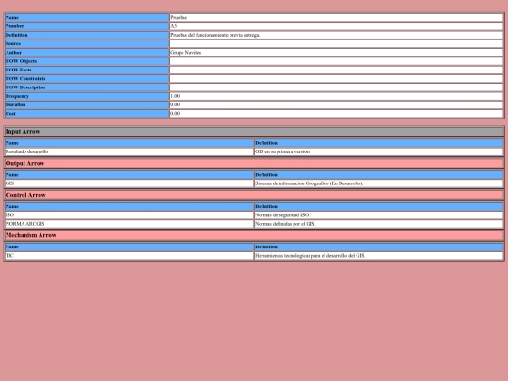Click the 'Input Arrow' section heading

(x=23, y=132)
